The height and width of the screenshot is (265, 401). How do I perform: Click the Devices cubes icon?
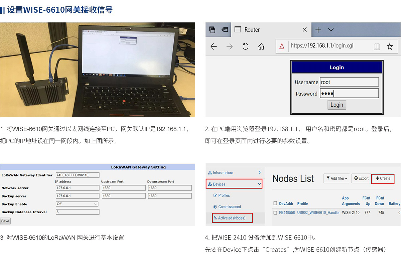click(x=210, y=184)
